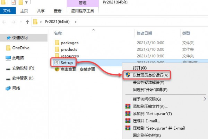208x139 pixels.
Task: Select the Set-up application file
Action: (67, 63)
